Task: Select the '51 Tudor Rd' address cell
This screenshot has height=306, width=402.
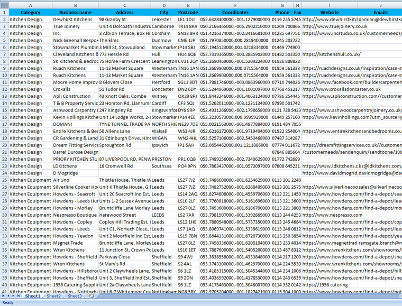Action: point(125,89)
